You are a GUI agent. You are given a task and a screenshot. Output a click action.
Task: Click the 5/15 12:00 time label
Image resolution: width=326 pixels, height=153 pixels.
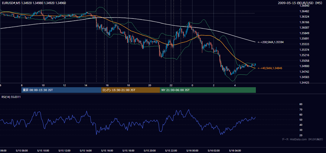click(64, 150)
